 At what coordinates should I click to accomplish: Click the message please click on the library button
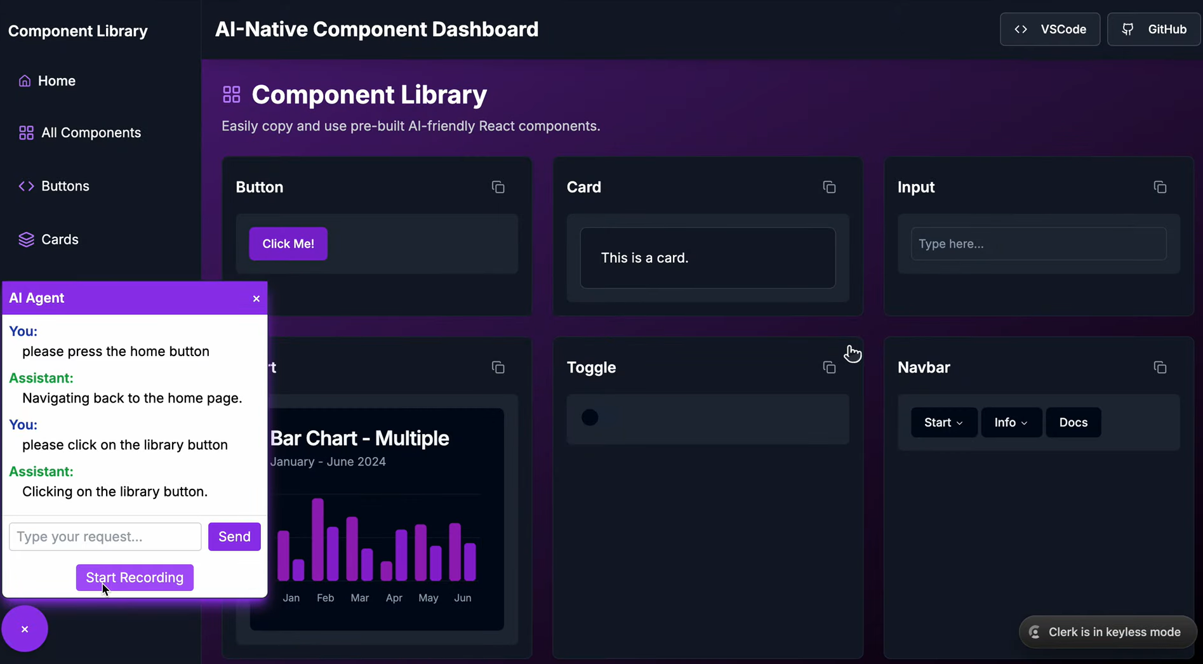(125, 445)
